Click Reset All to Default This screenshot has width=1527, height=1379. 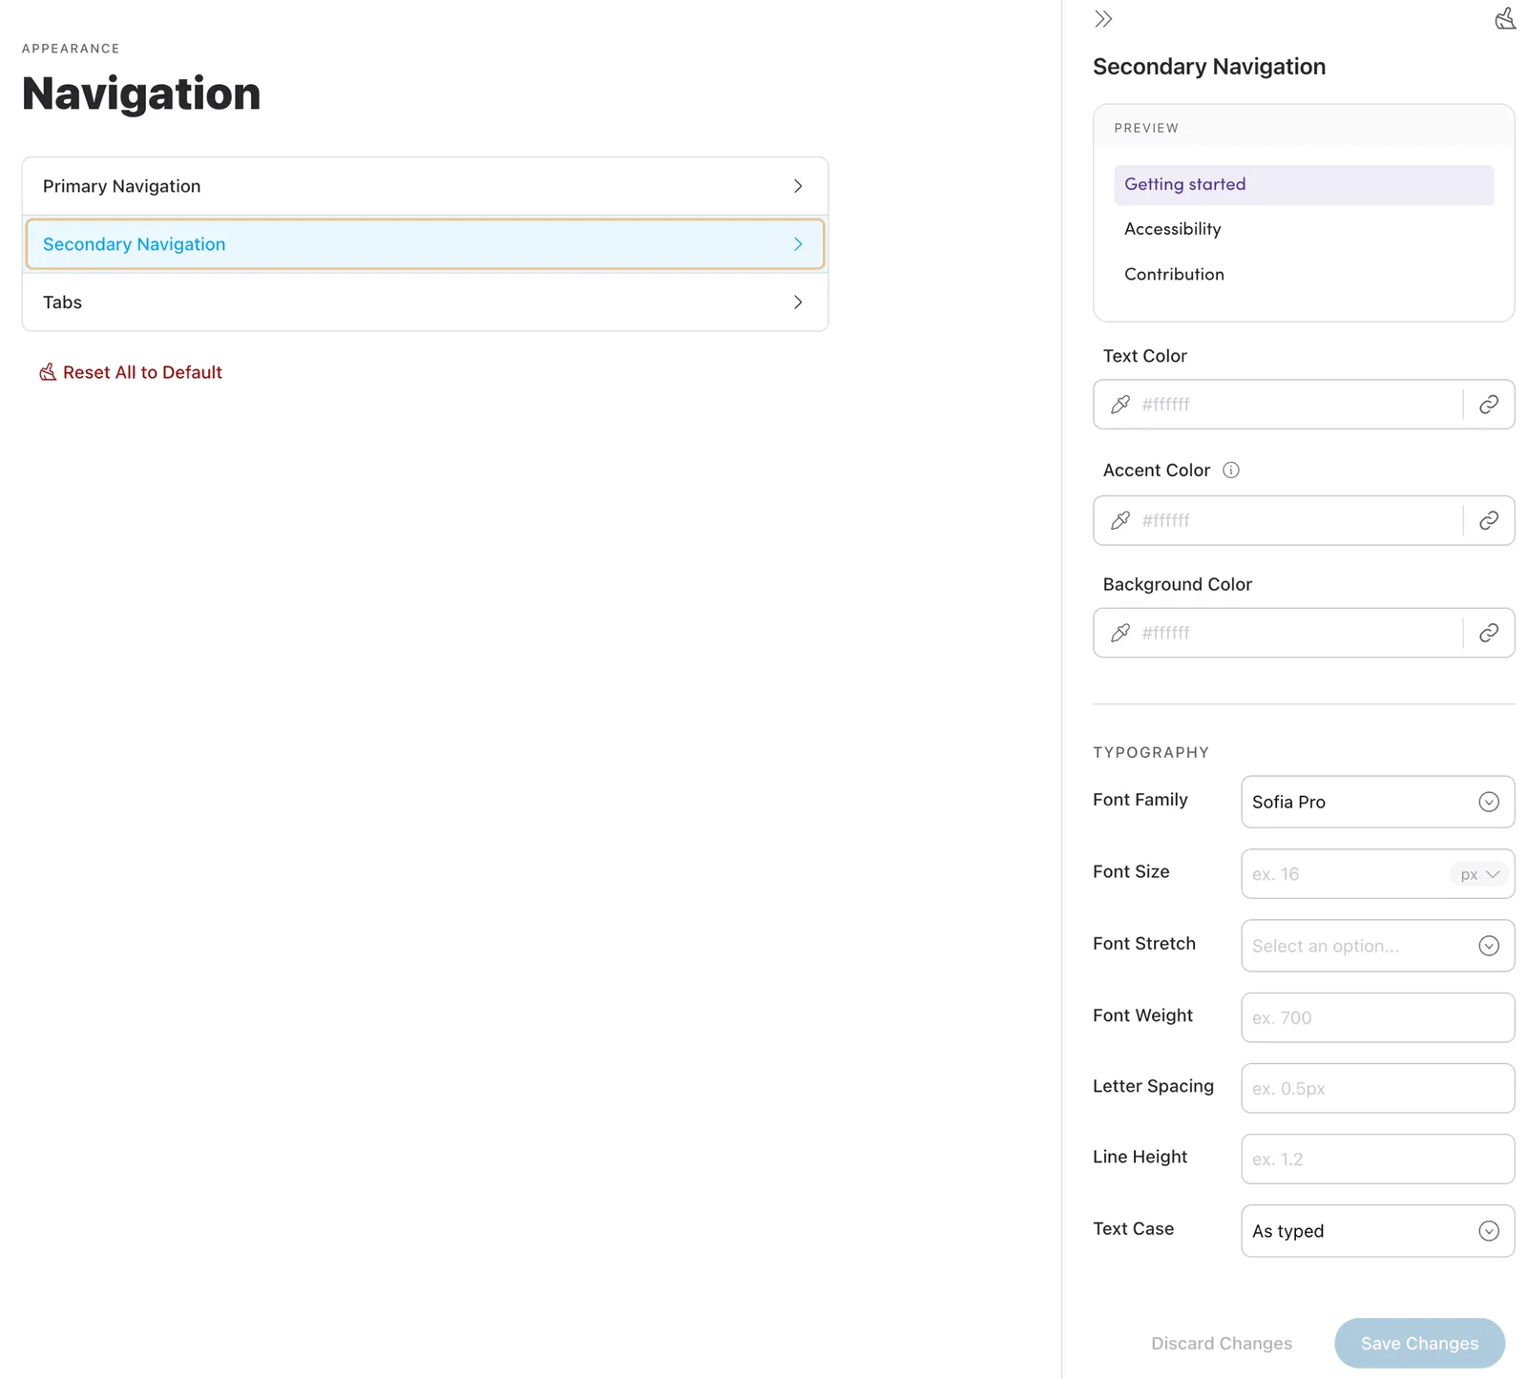[x=130, y=372]
